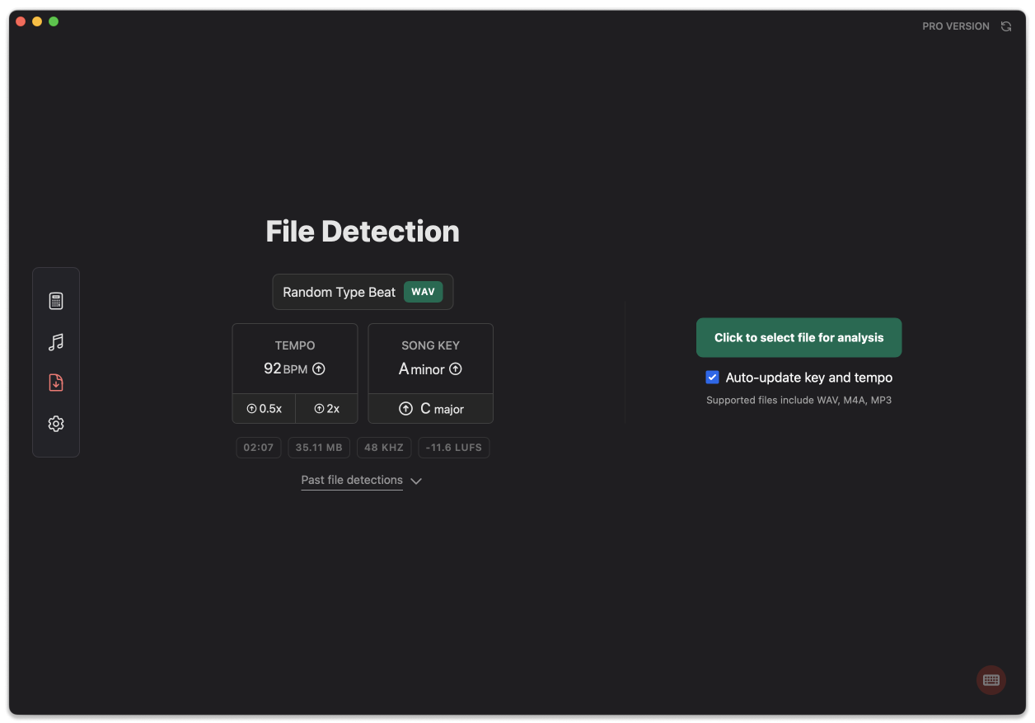Click to select file for analysis
Screen dimensions: 1035x723
[798, 338]
